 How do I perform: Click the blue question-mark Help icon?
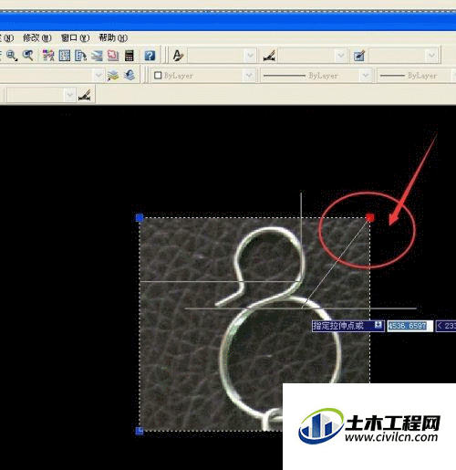click(x=150, y=56)
